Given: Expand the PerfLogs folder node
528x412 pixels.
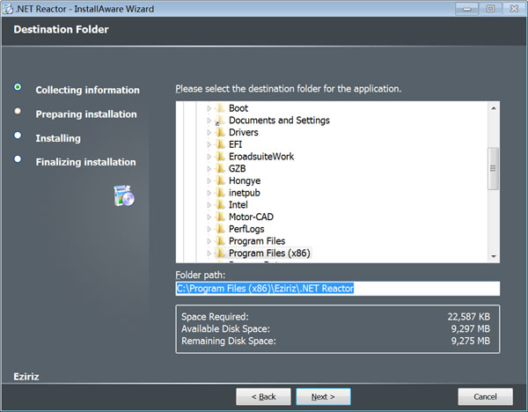Looking at the screenshot, I should 209,230.
